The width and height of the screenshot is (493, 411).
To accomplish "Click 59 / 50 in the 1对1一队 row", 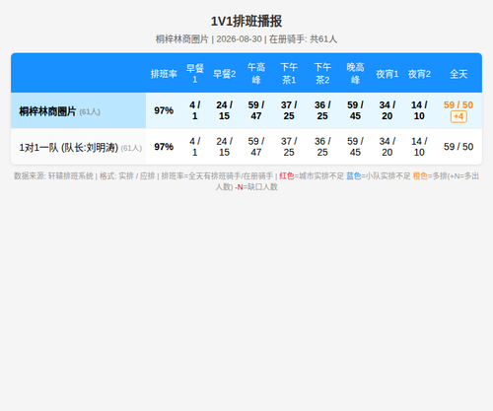I will click(x=458, y=147).
